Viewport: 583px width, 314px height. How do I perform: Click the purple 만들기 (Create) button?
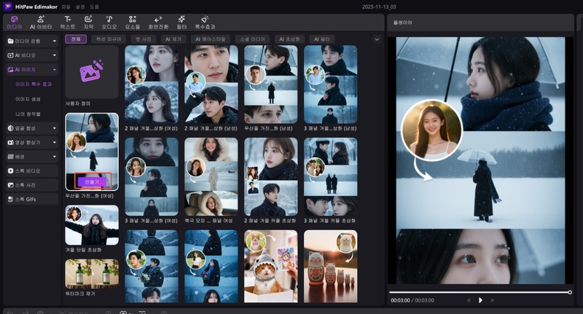click(x=93, y=180)
